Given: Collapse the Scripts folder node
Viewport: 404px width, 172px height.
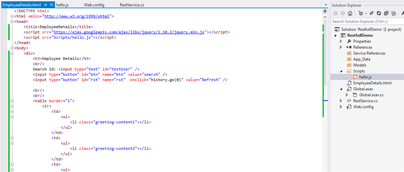Looking at the screenshot, I should pyautogui.click(x=341, y=71).
